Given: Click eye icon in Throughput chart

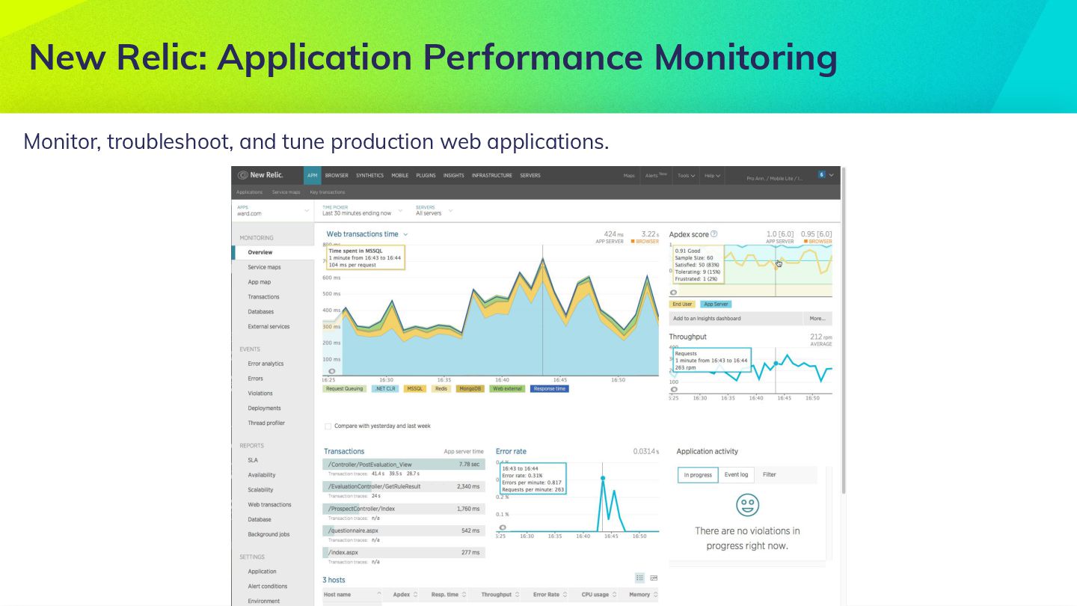Looking at the screenshot, I should coord(674,389).
